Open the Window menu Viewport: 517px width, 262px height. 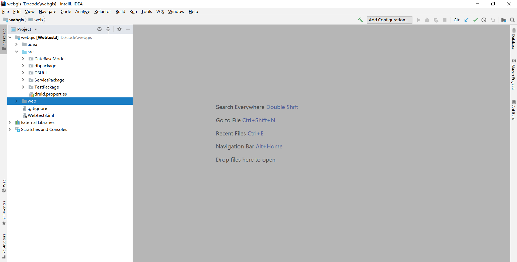tap(176, 12)
